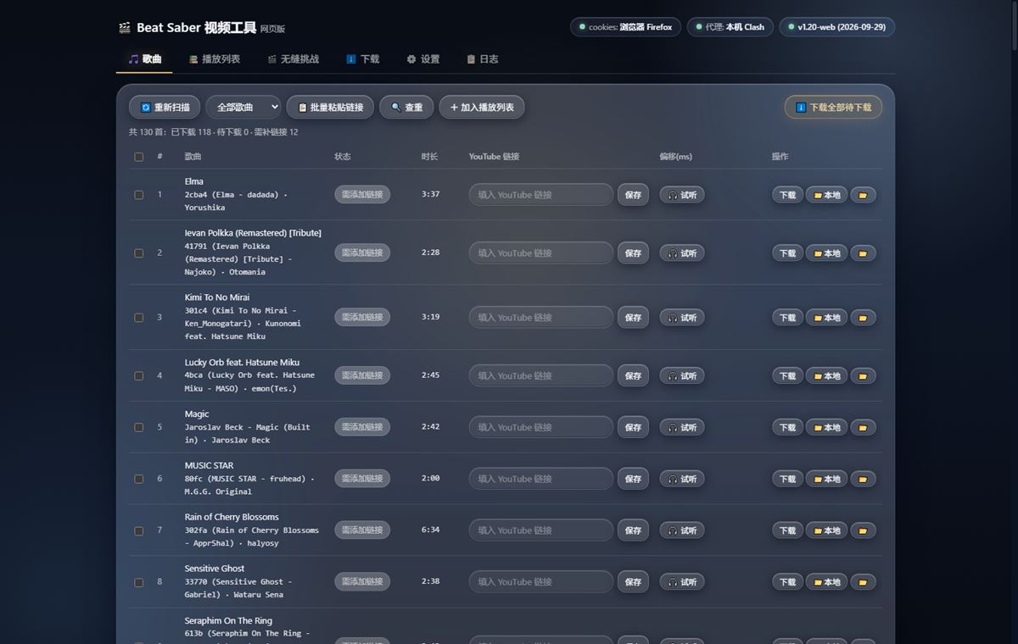Click the rescan songs button
The height and width of the screenshot is (644, 1018).
165,108
